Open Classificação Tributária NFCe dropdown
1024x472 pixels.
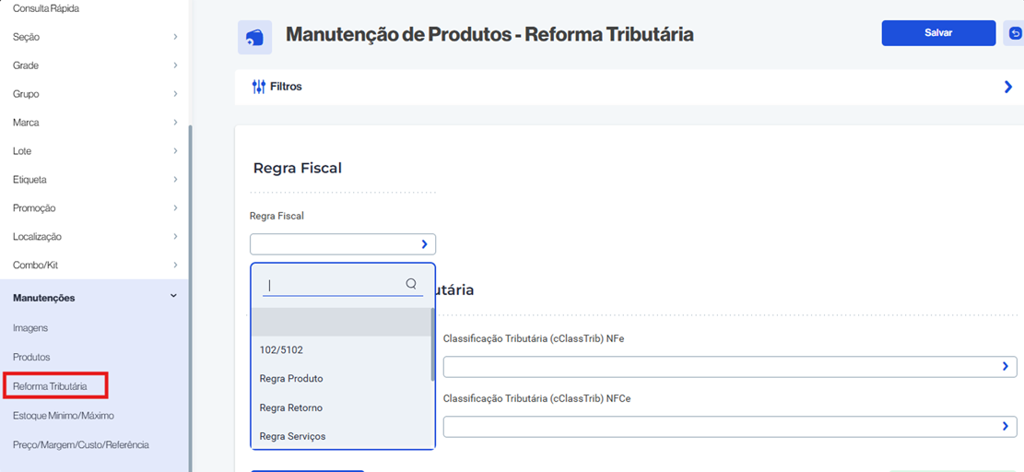[x=729, y=427]
